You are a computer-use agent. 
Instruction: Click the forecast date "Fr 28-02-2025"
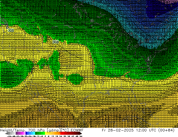click(118, 130)
